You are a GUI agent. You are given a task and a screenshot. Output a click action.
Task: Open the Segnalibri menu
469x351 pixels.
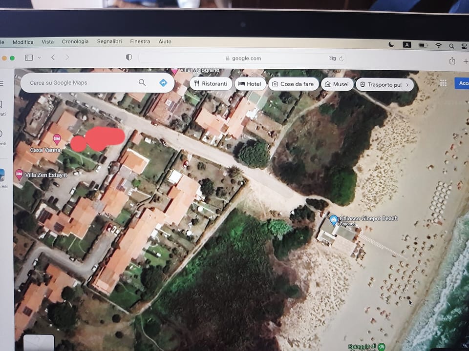(109, 41)
